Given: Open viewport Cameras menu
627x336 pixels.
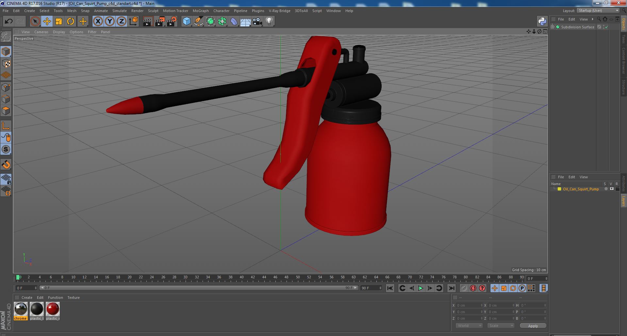Looking at the screenshot, I should [41, 32].
